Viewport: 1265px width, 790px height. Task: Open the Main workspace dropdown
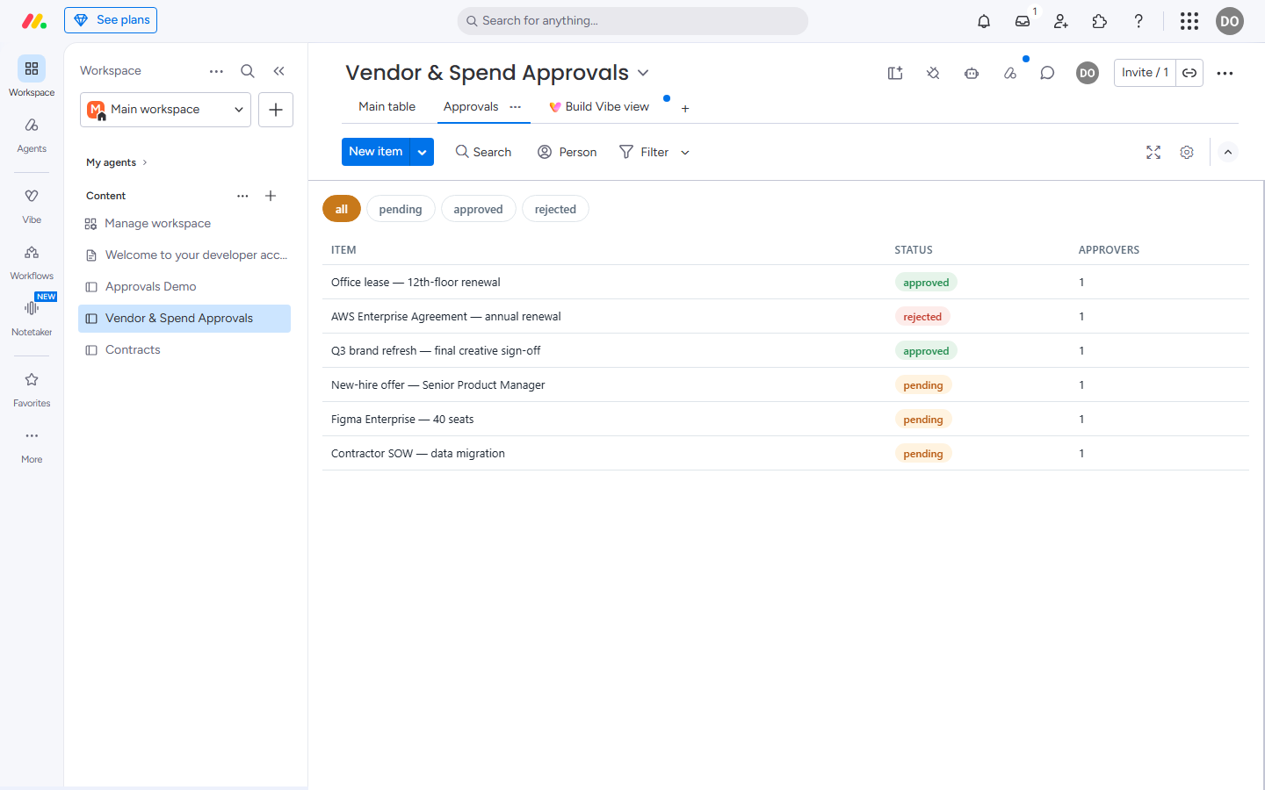(165, 110)
